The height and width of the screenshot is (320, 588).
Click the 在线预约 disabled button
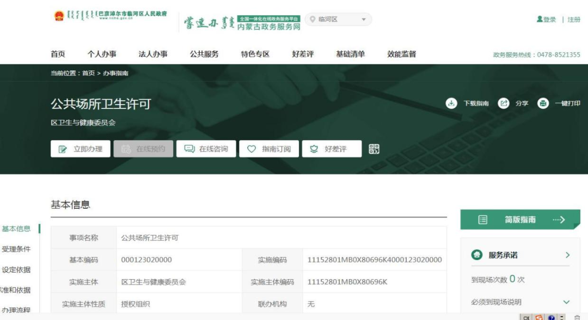pos(143,149)
